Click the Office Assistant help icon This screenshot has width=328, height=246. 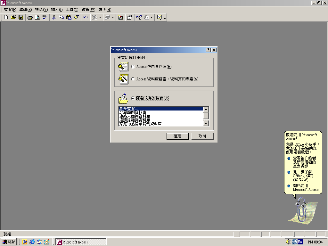pos(160,17)
